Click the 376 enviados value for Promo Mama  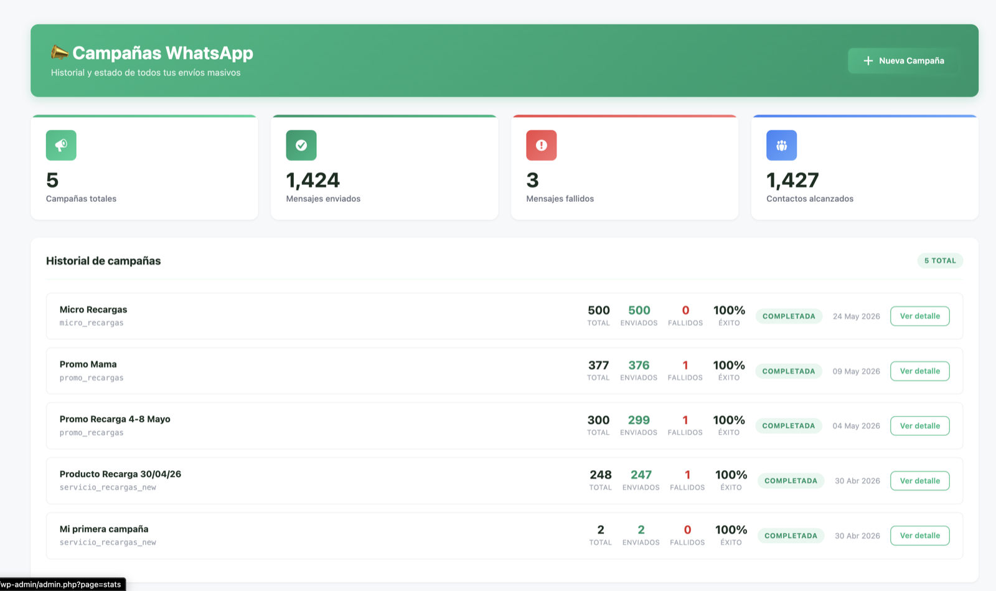point(639,365)
